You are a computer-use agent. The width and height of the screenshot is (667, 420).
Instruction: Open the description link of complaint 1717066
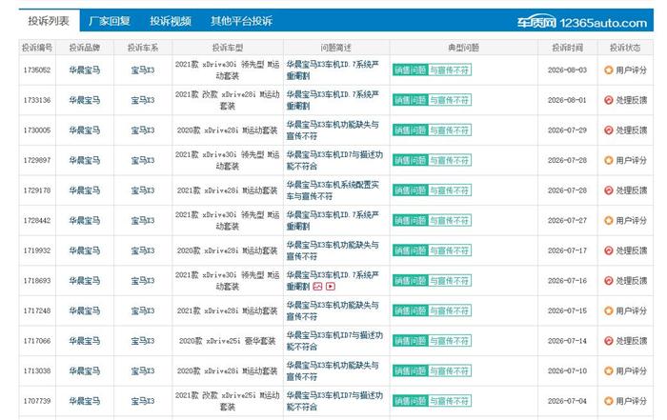pyautogui.click(x=334, y=341)
